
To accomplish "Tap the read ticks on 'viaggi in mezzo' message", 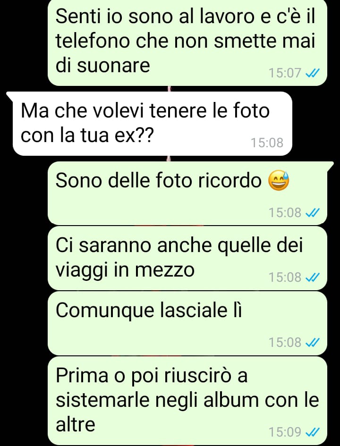I will coord(312,277).
